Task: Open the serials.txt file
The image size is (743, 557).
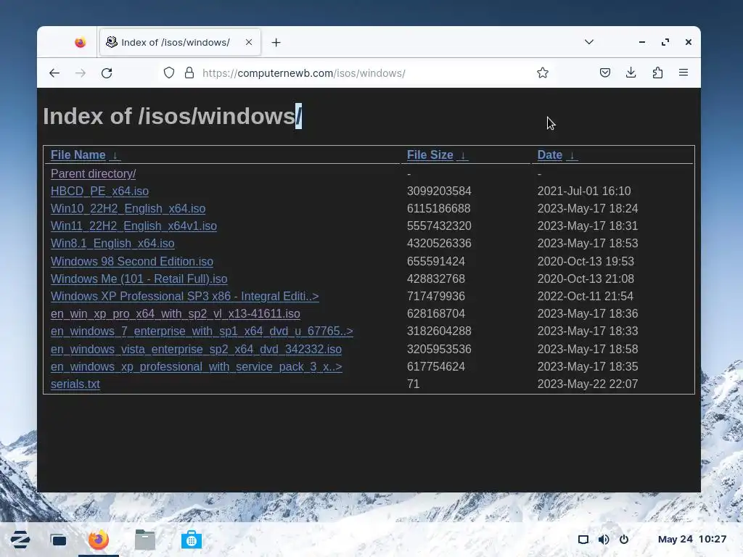Action: [75, 384]
